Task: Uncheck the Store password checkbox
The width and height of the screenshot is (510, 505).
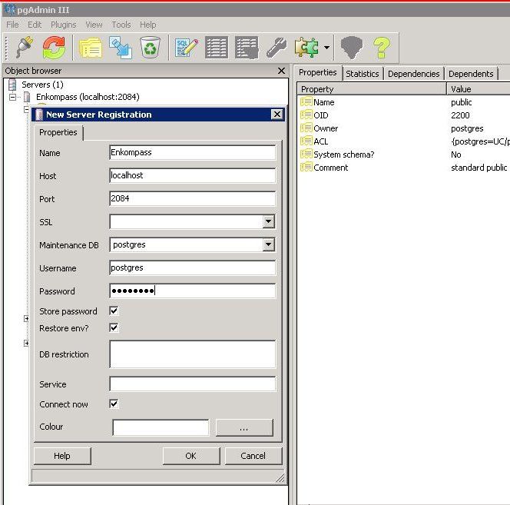Action: pos(114,311)
